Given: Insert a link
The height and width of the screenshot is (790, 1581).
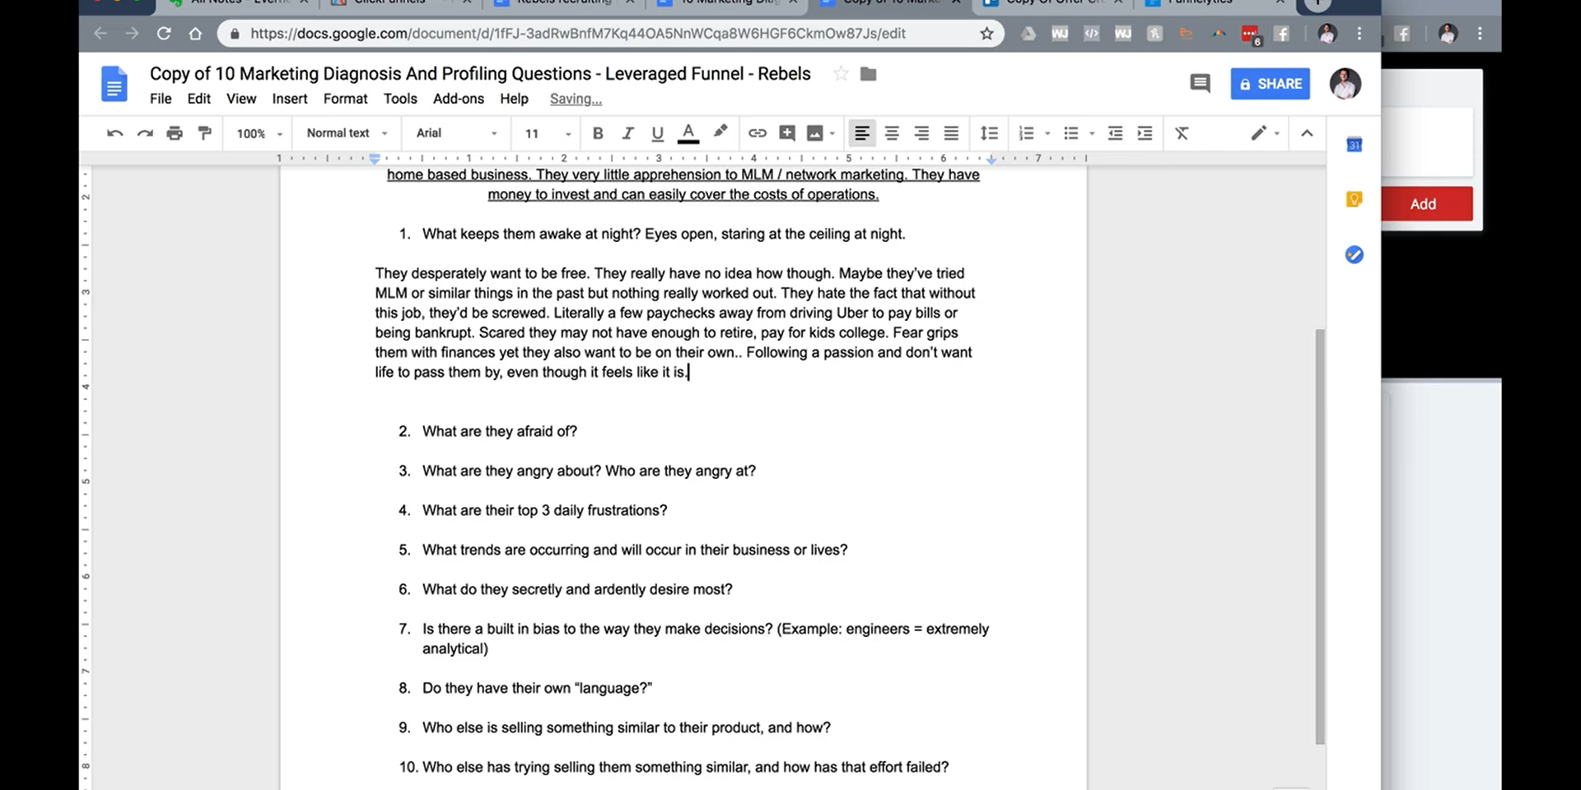Looking at the screenshot, I should point(758,133).
